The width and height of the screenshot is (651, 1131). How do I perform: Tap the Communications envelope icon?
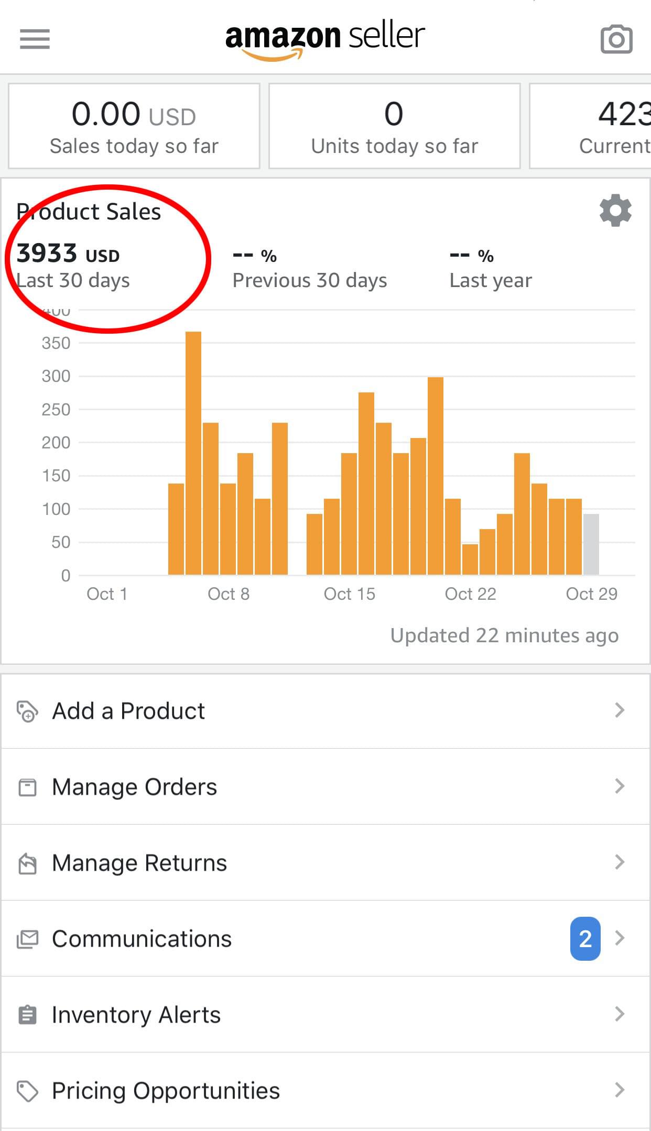[27, 939]
